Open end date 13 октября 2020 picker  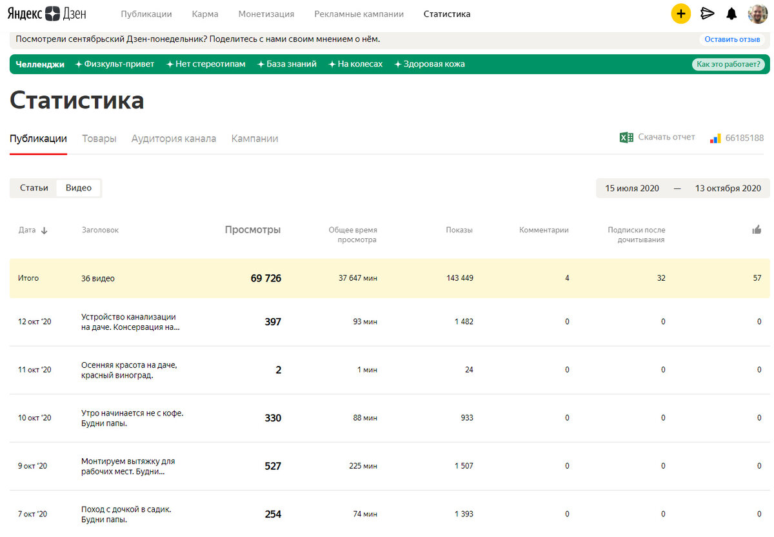(x=728, y=188)
